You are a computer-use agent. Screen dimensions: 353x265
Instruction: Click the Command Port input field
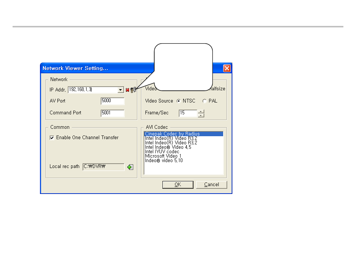[x=112, y=113]
